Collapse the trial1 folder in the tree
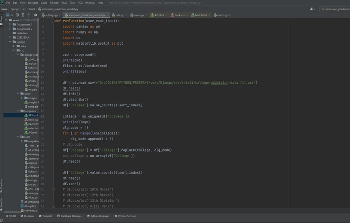The height and width of the screenshot is (223, 350). point(18,137)
